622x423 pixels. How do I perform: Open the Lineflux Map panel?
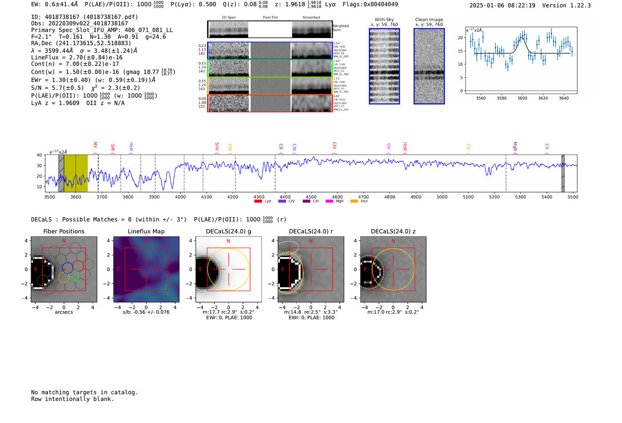pos(146,269)
